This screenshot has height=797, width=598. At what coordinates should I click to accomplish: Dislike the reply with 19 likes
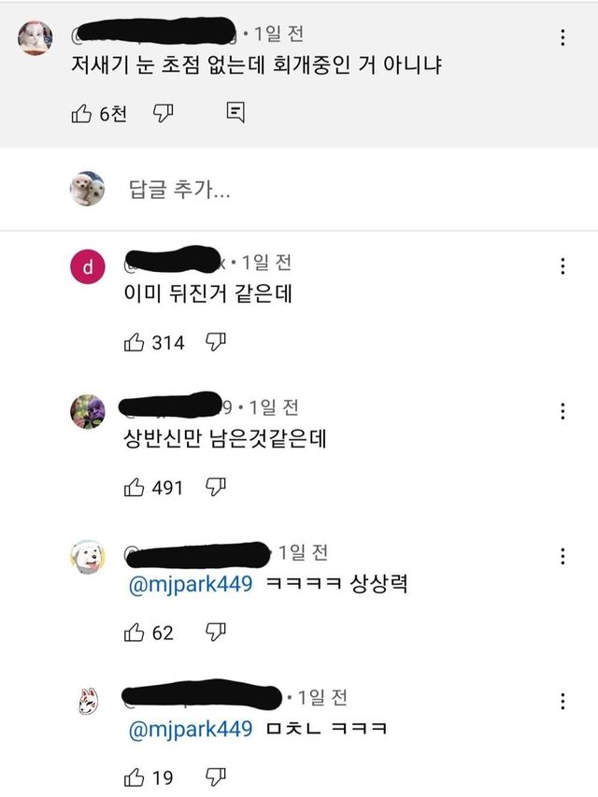click(216, 777)
